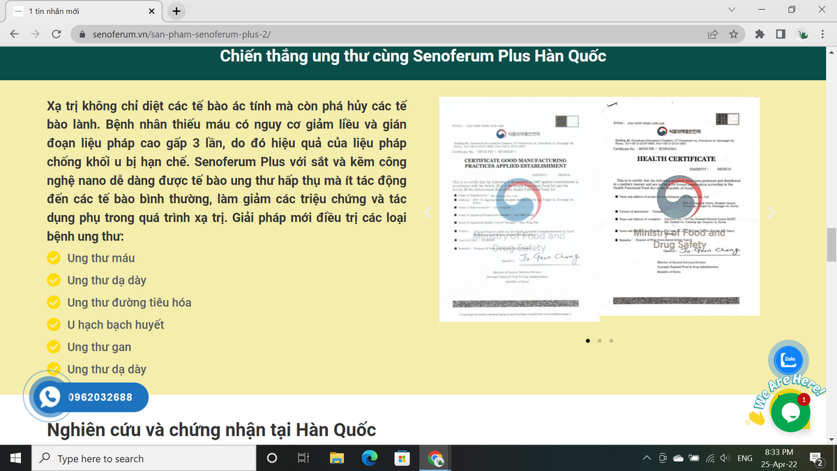The image size is (837, 471).
Task: Advance certificates with the right carousel arrow
Action: (769, 214)
